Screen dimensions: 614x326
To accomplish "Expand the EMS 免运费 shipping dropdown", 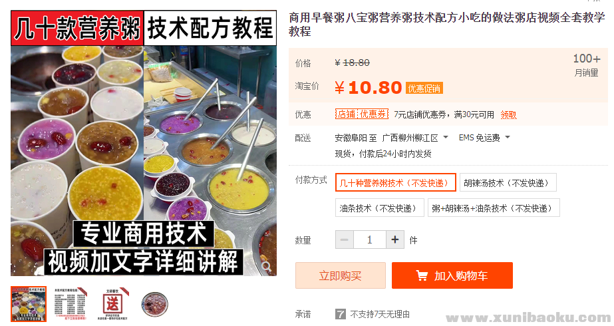I will click(x=484, y=138).
